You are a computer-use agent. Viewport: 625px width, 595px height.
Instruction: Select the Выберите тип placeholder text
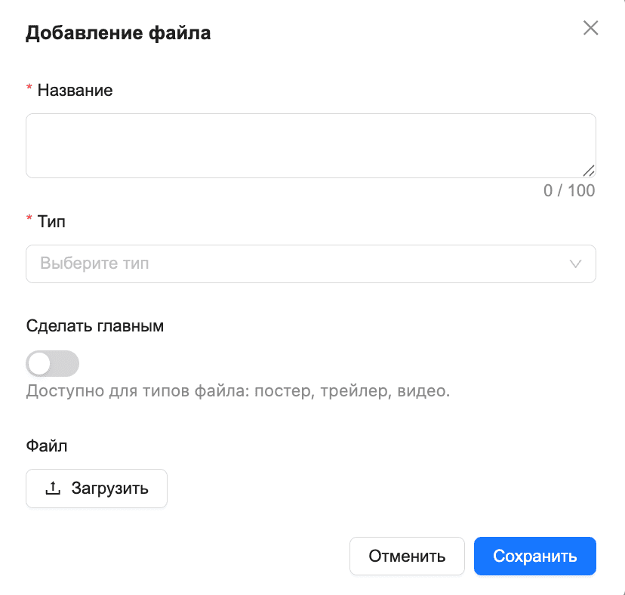94,264
